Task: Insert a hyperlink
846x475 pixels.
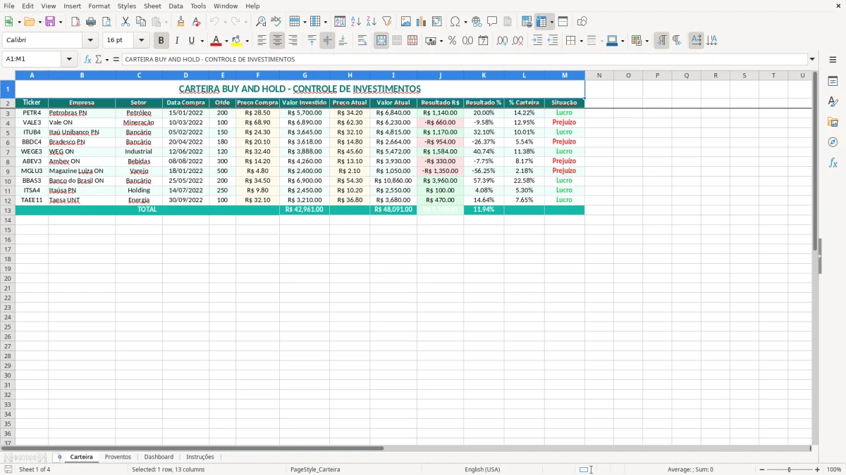Action: pyautogui.click(x=477, y=22)
